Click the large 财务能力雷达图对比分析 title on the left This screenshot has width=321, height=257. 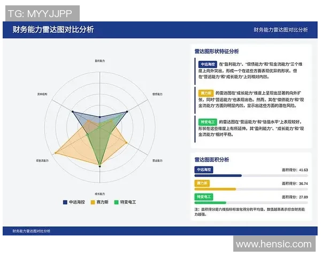point(53,29)
